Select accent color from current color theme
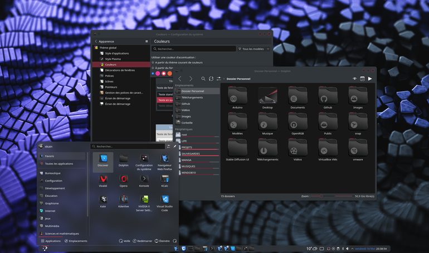 (x=177, y=62)
